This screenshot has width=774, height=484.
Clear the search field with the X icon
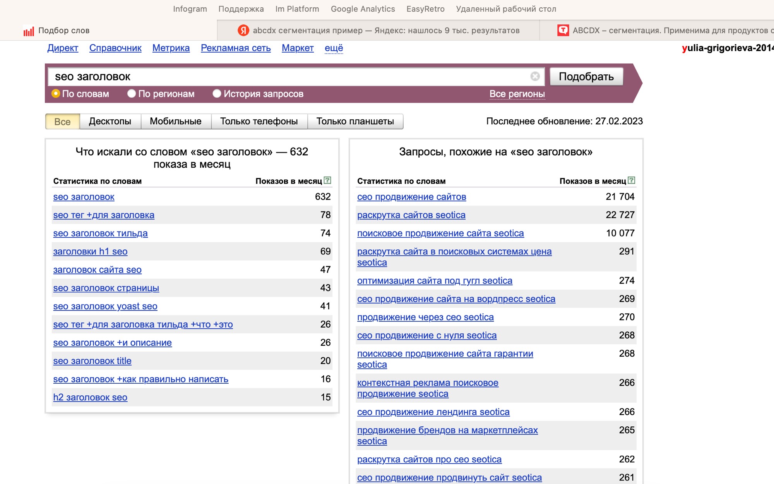click(535, 76)
